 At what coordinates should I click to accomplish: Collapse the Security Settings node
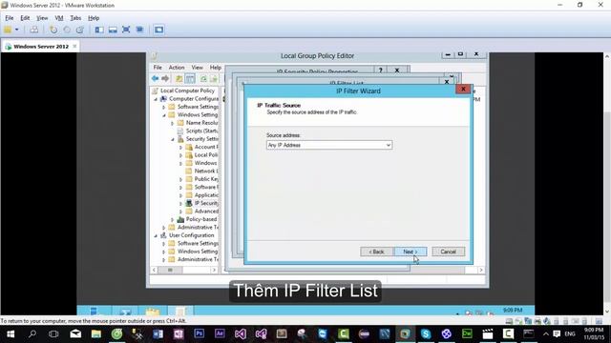coord(173,139)
